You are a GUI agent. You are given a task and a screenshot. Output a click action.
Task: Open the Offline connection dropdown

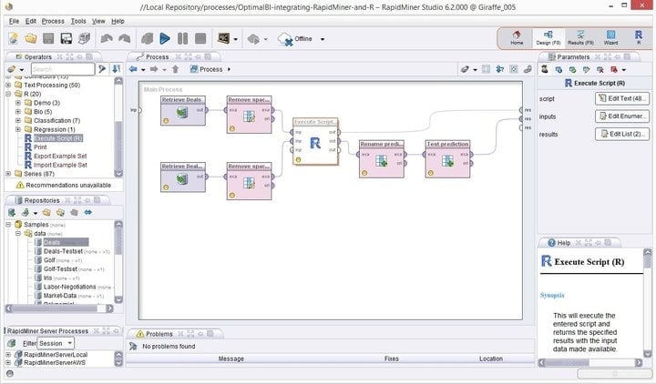[x=323, y=39]
